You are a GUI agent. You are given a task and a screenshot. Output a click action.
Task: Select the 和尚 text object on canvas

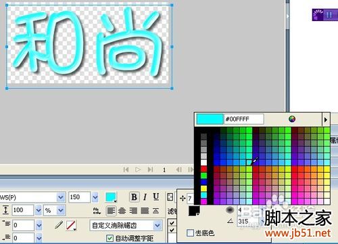coord(89,47)
